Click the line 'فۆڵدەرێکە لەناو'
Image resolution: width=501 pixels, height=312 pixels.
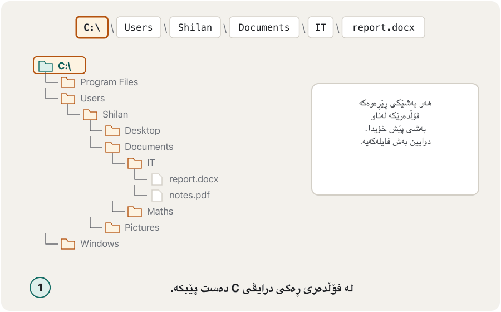pos(395,116)
